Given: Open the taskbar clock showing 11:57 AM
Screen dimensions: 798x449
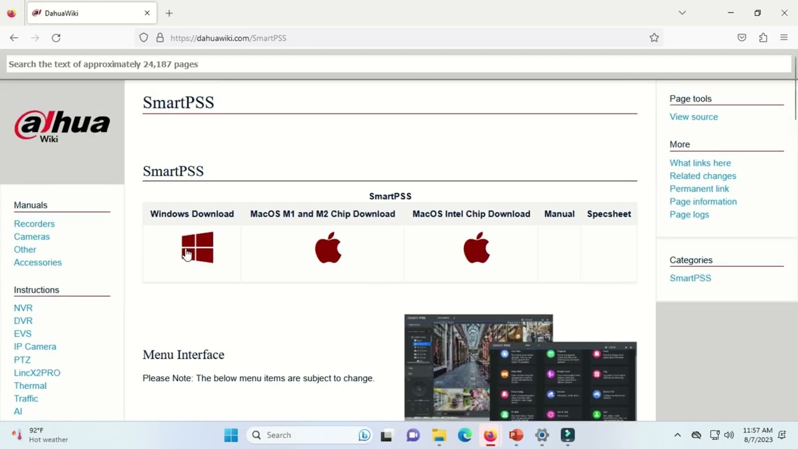Looking at the screenshot, I should click(x=757, y=435).
